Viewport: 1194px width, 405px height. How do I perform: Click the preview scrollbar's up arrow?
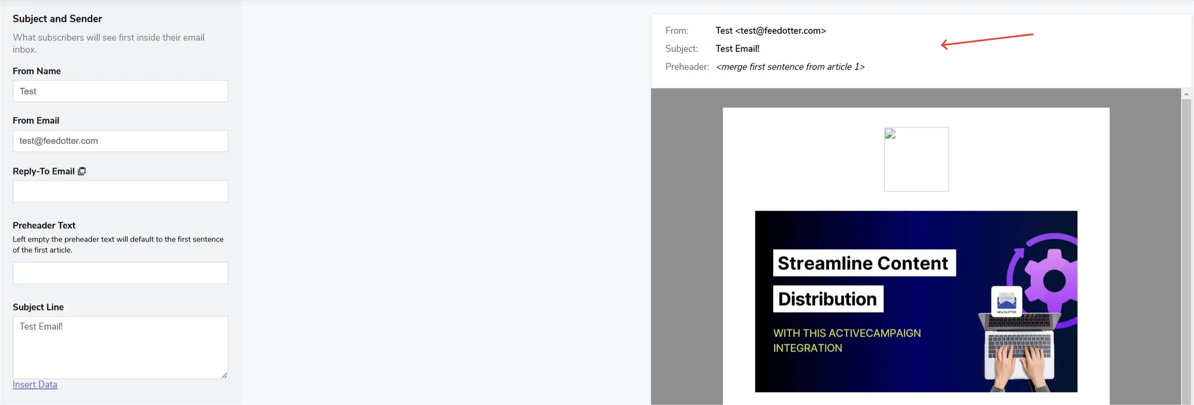coord(1186,94)
